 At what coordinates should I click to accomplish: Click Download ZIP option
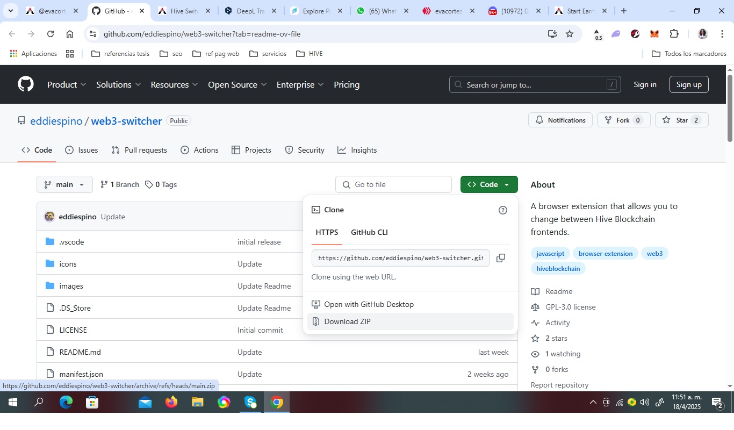tap(347, 321)
